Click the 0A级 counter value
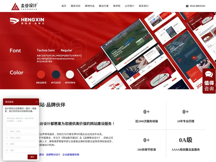Screen dimensions: 216x162 [186, 140]
